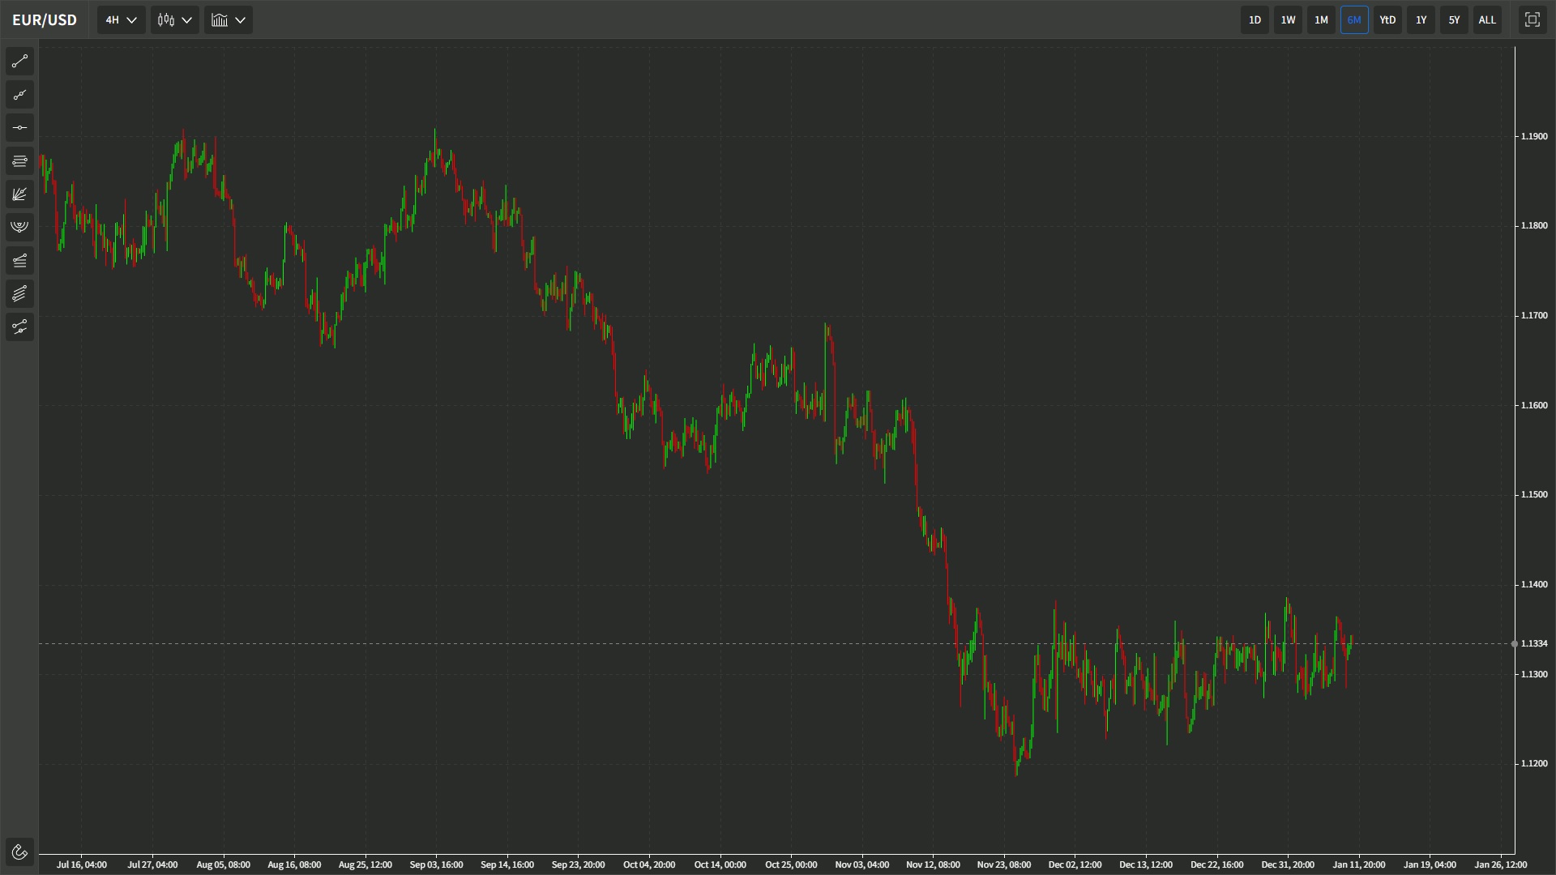Open the 4H timeframe dropdown

point(122,20)
